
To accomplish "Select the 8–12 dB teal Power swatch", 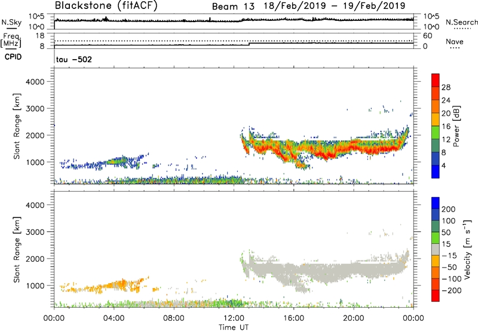I will [436, 146].
